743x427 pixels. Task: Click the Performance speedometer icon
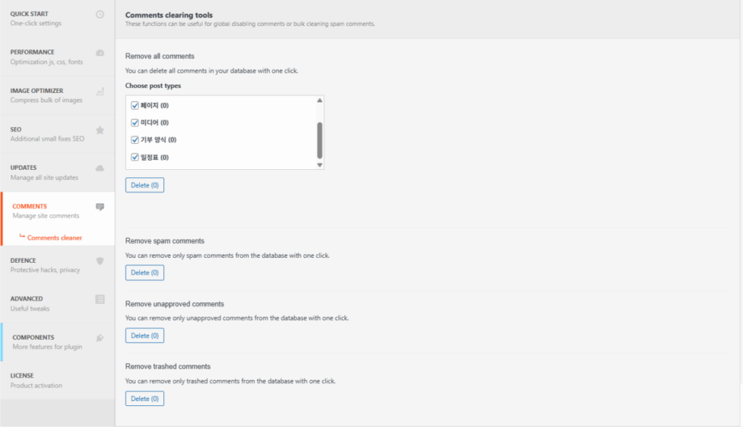coord(100,53)
